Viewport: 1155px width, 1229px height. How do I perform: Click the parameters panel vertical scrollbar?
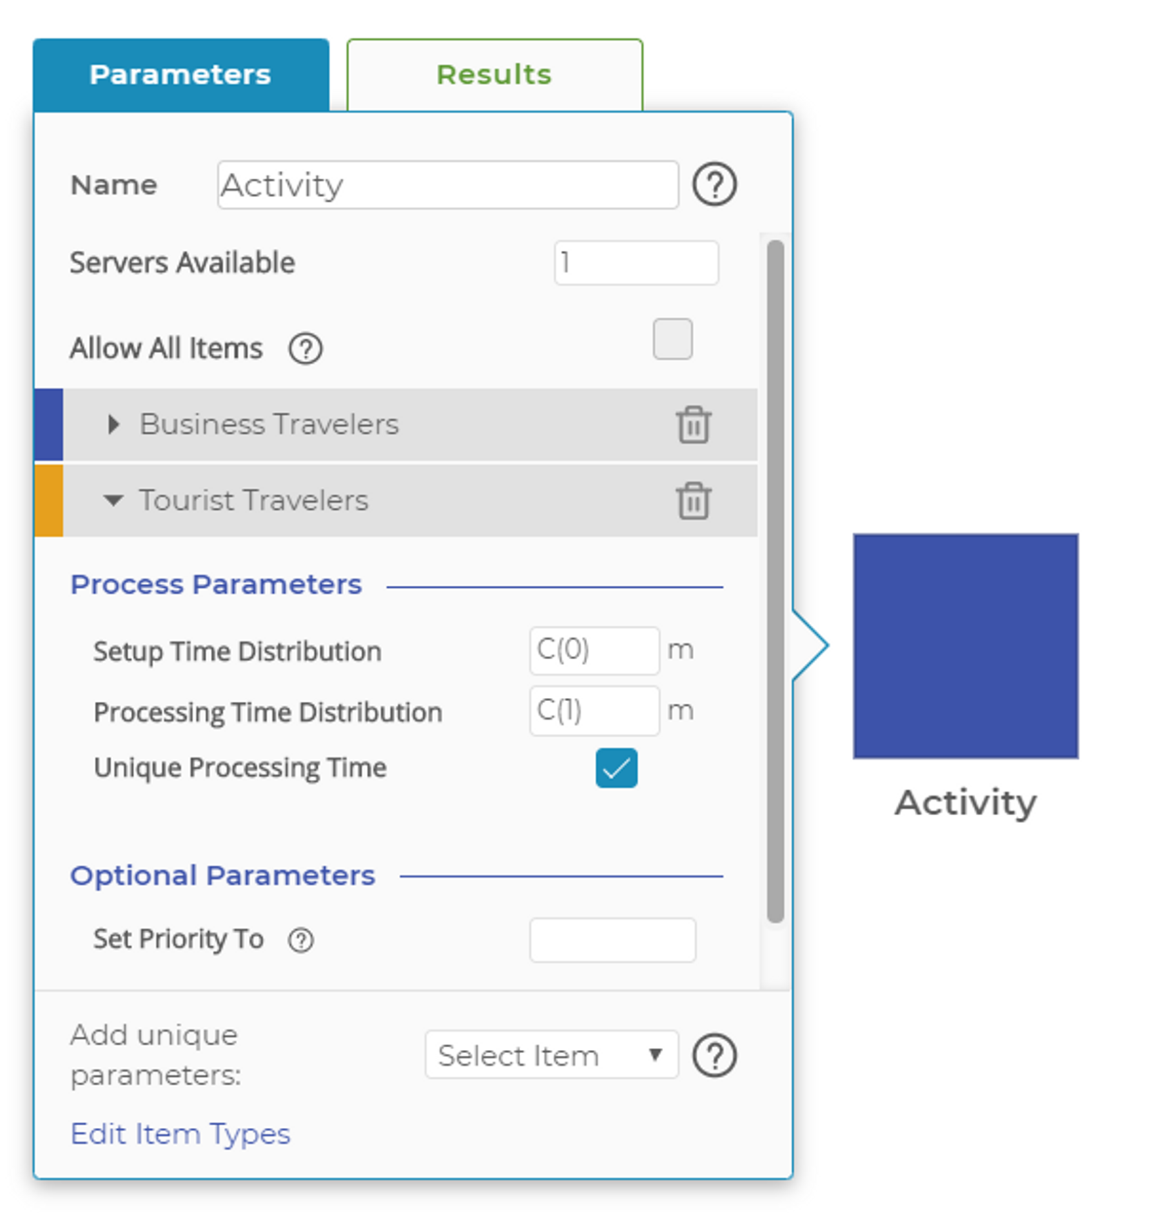click(775, 580)
